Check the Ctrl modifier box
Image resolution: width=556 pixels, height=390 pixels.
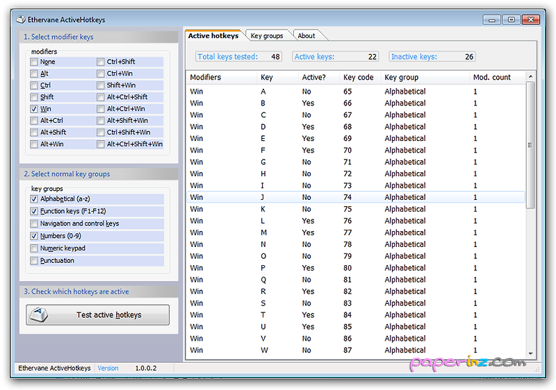click(34, 85)
